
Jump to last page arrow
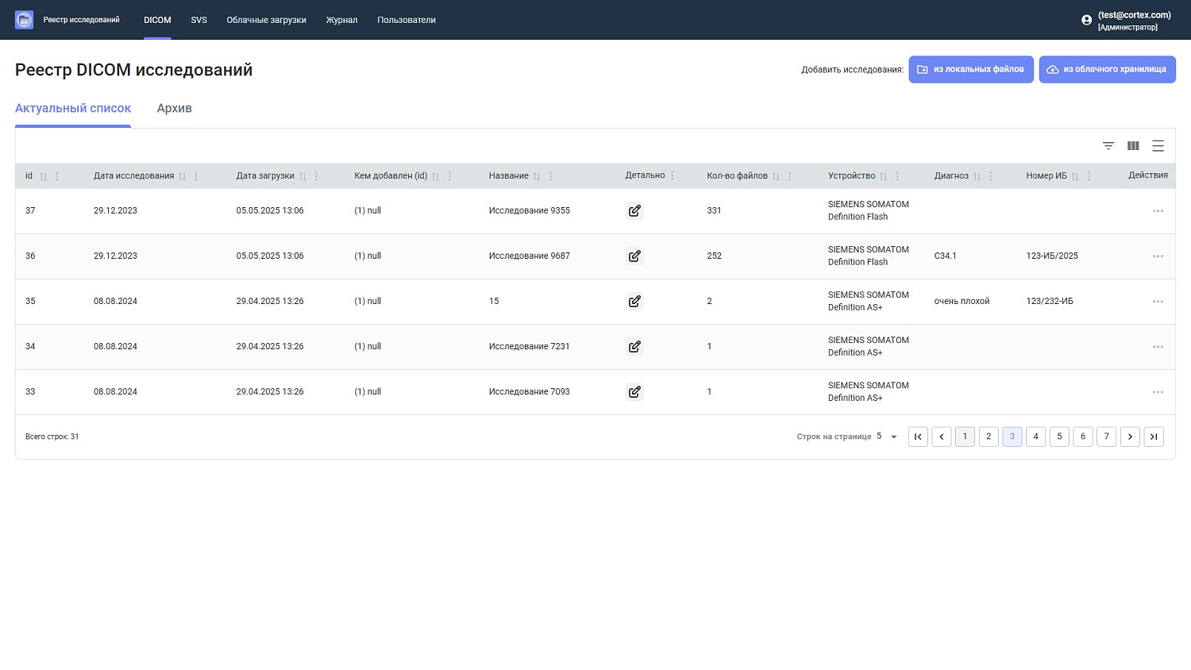[x=1154, y=437]
